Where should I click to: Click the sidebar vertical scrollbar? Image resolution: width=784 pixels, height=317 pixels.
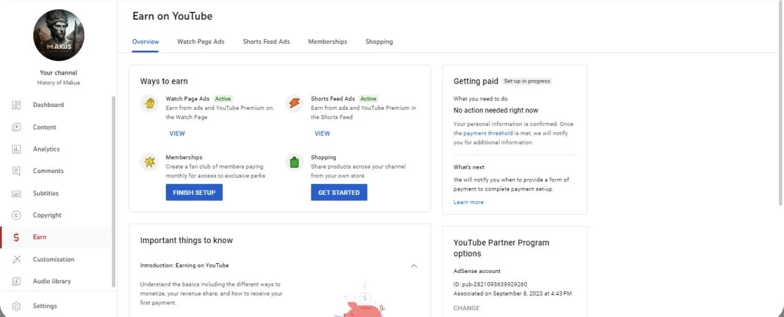[114, 191]
